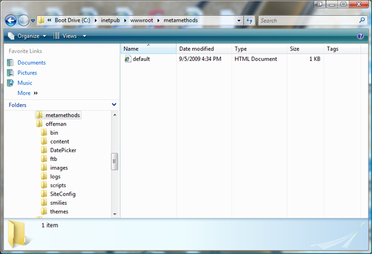
Task: Click More to show additional favorite links
Action: point(27,93)
